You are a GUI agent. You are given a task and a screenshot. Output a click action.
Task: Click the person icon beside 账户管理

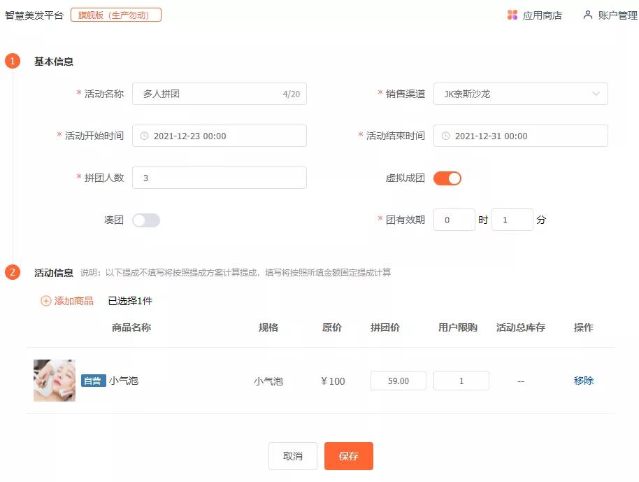pyautogui.click(x=586, y=14)
